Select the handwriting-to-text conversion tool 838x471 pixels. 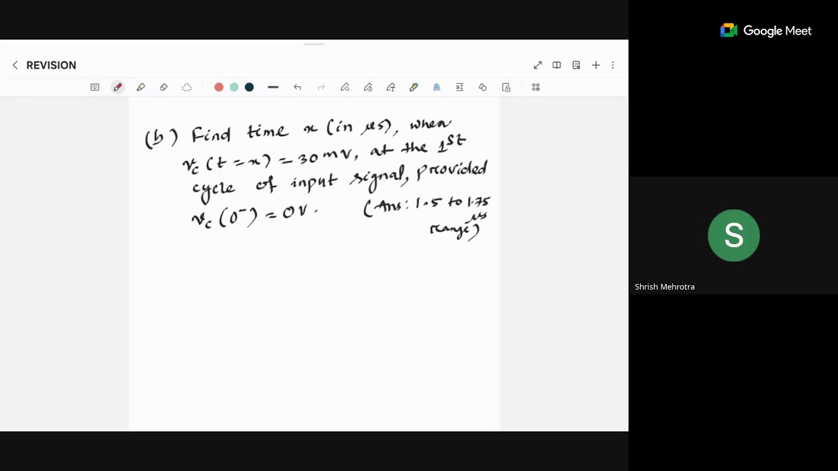coord(460,87)
